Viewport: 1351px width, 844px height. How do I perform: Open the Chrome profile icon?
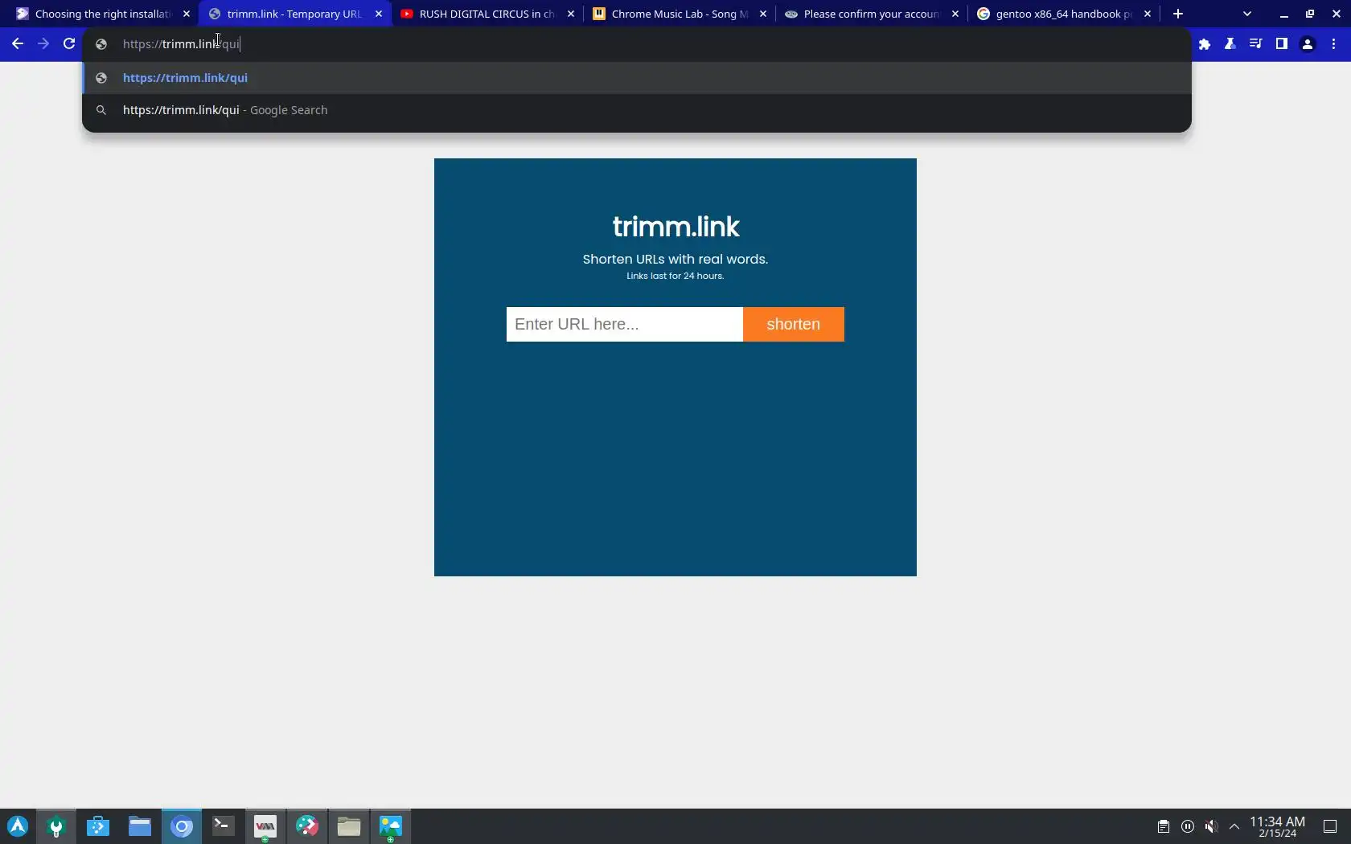(x=1308, y=44)
